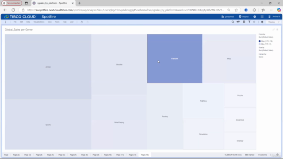
Task: Open the TIBCO Cloud apps grid icon
Action: tap(262, 17)
